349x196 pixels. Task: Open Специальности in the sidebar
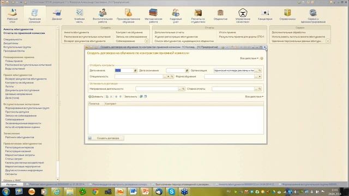[13, 39]
